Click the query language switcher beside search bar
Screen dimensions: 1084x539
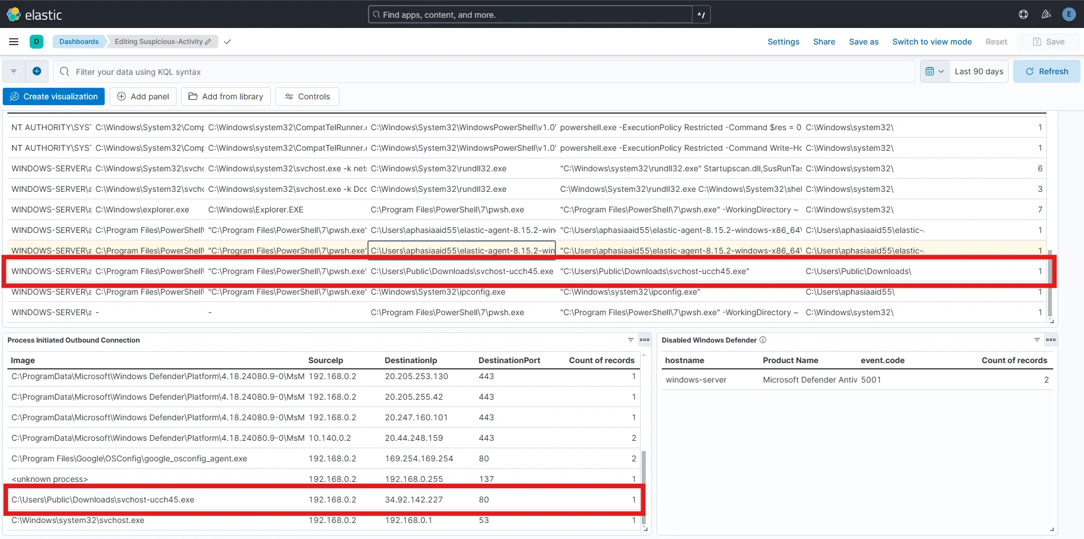[x=701, y=14]
